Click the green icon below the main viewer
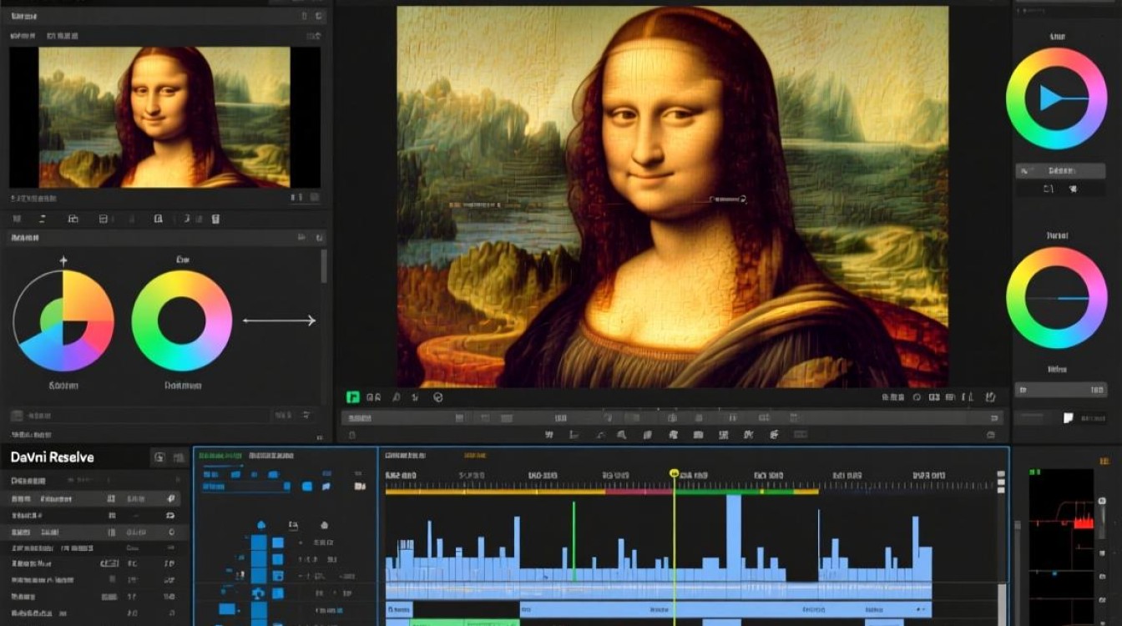This screenshot has height=626, width=1122. (x=353, y=397)
